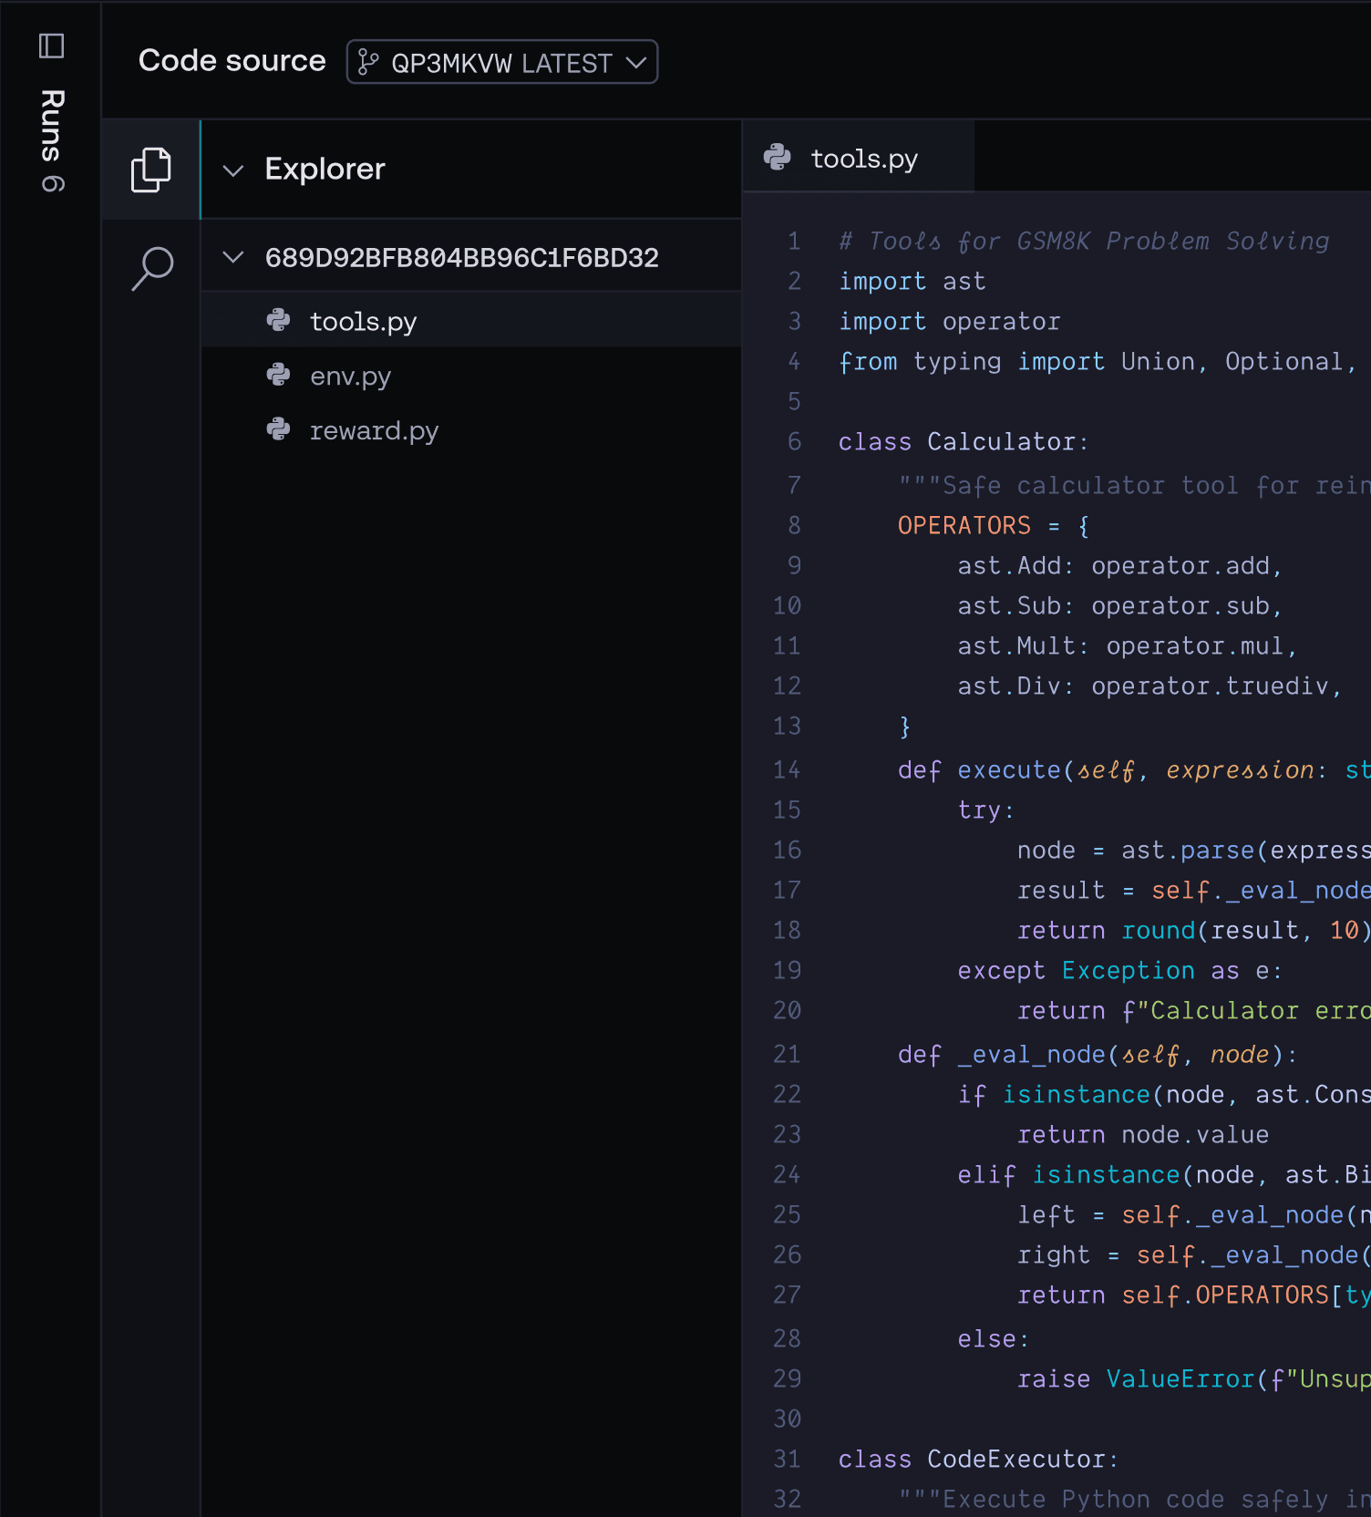This screenshot has width=1371, height=1517.
Task: Open the search magnifier icon
Action: pos(152,269)
